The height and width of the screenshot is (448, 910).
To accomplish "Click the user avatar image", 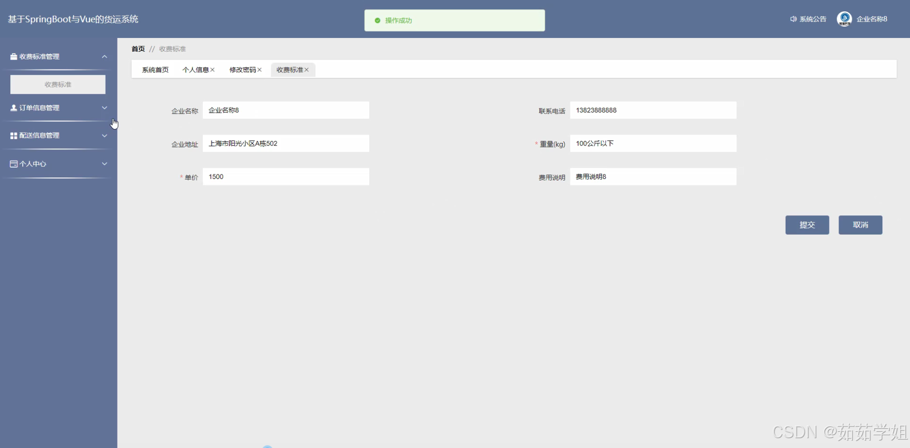I will tap(844, 19).
